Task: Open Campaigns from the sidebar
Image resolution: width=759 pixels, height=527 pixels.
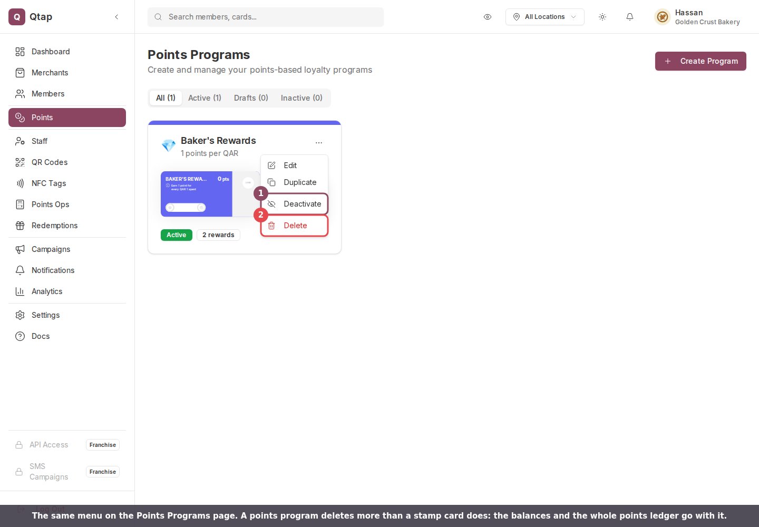Action: pyautogui.click(x=67, y=249)
